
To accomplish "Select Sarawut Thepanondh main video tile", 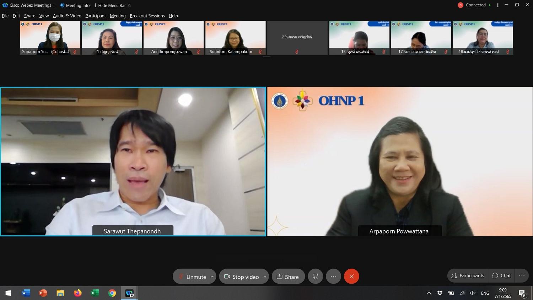I will pos(133,161).
